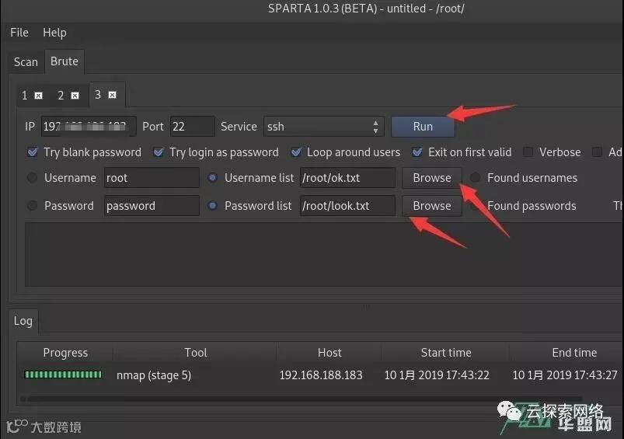
Task: Sort log by Tool column
Action: [x=195, y=353]
